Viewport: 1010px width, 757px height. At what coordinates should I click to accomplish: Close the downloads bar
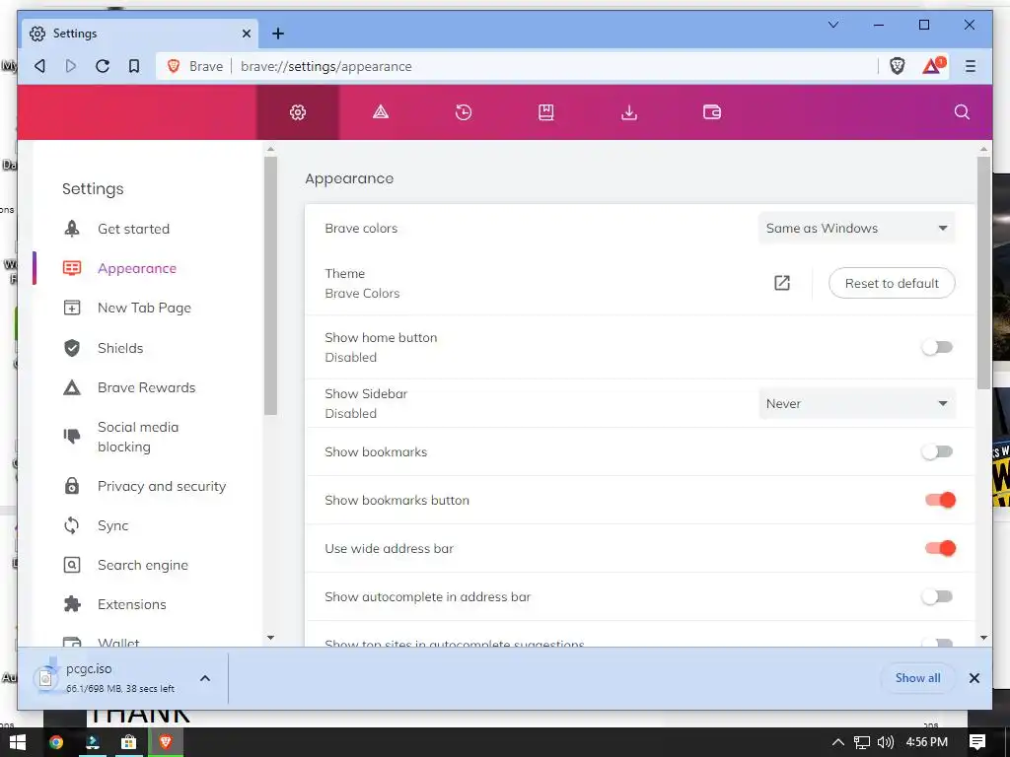tap(974, 678)
